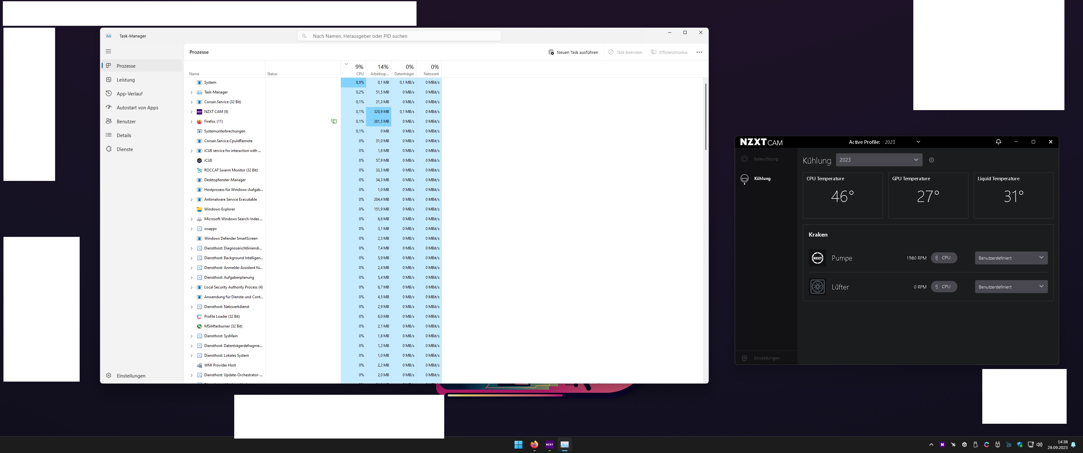1083x453 pixels.
Task: Open the Pumpe Benutzerdefiniert dropdown
Action: pyautogui.click(x=1011, y=258)
